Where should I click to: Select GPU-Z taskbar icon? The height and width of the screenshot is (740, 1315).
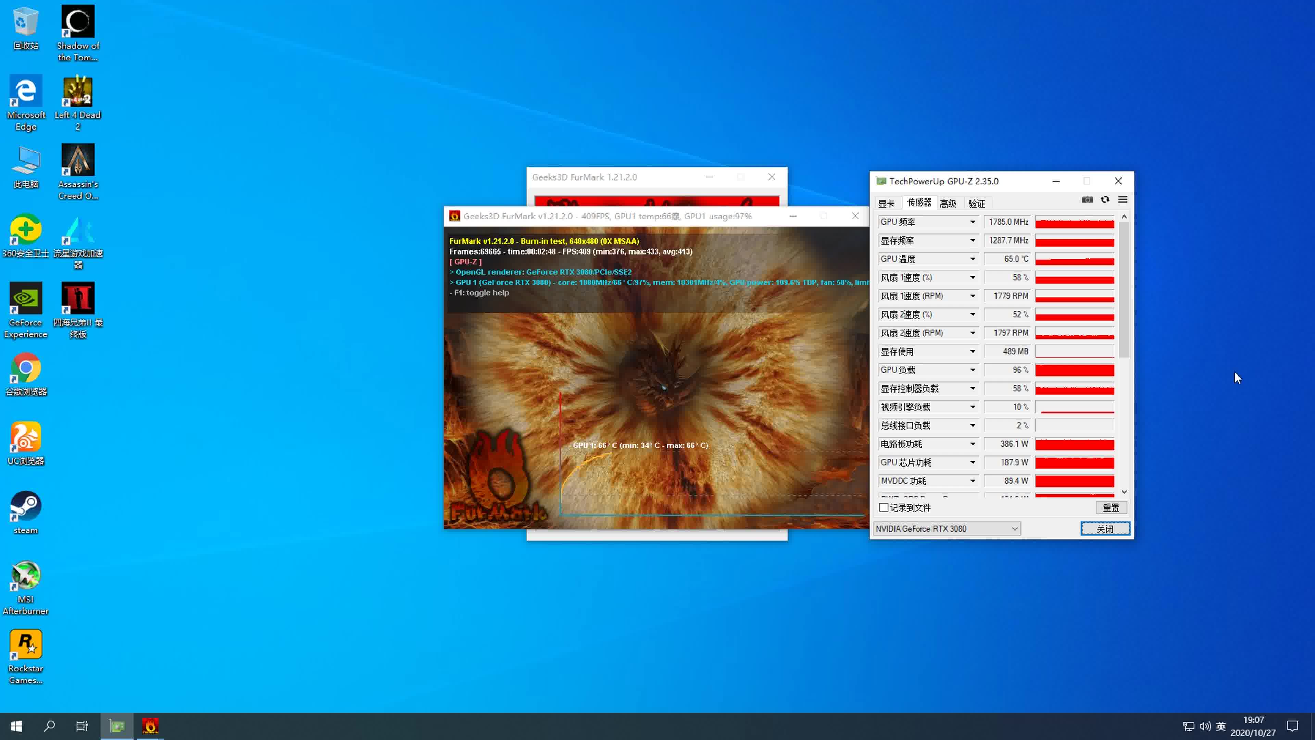coord(117,726)
